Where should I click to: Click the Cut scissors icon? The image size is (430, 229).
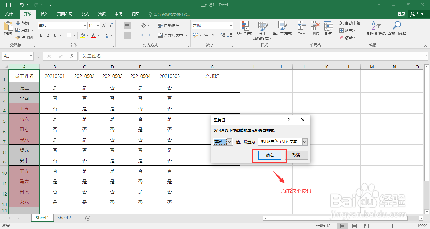[x=18, y=23]
